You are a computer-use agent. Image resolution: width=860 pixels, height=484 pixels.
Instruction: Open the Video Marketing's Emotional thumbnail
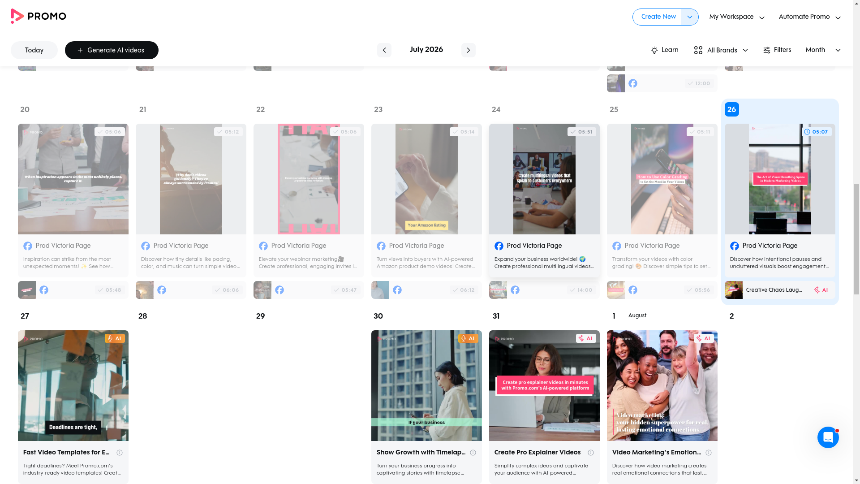(x=662, y=385)
